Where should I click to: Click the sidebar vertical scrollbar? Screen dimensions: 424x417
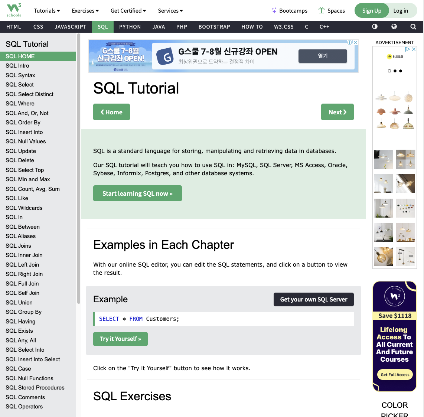coord(79,169)
